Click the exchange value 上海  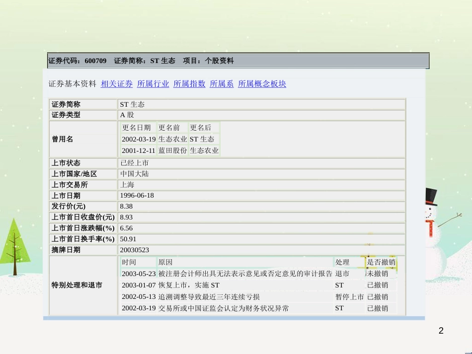coord(127,185)
